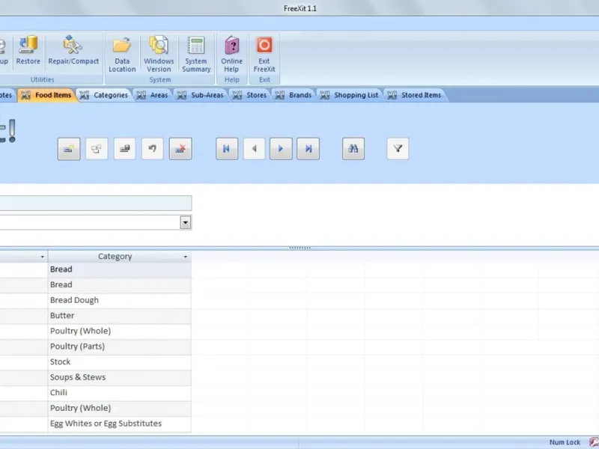Viewport: 599px width, 449px height.
Task: Open the Stores tab
Action: pos(250,95)
